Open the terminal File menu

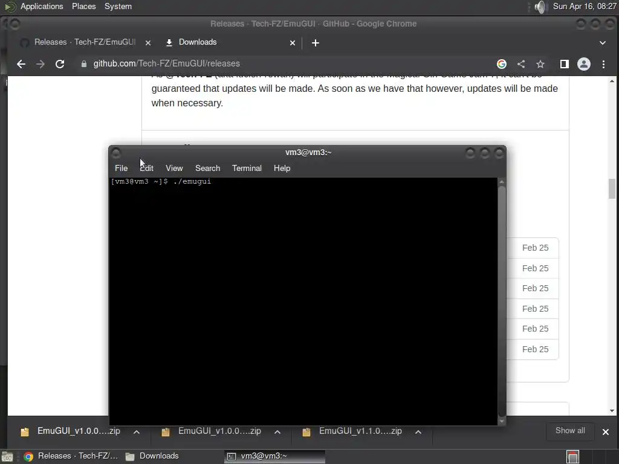coord(121,168)
